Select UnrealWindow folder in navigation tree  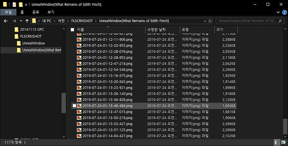pyautogui.click(x=34, y=43)
